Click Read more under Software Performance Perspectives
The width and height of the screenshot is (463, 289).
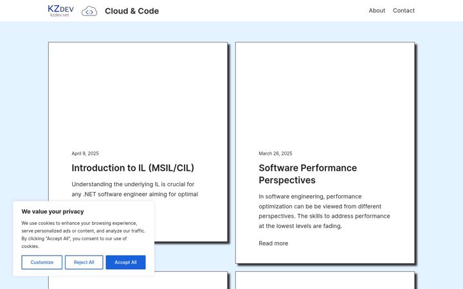pos(273,243)
